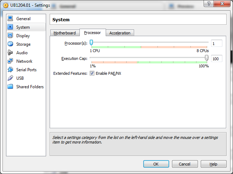Screen dimensions: 233x174
Task: Select the System chip icon
Action: [10, 27]
